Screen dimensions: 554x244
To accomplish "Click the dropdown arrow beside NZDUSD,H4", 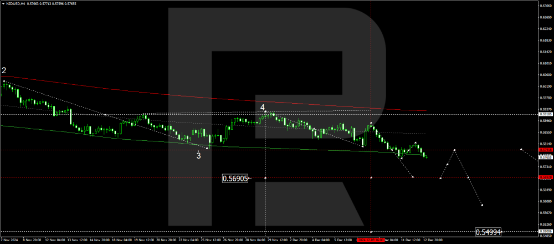I will (3, 3).
